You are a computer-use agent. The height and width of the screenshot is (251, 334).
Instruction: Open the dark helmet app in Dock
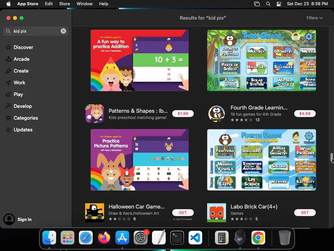[240, 237]
